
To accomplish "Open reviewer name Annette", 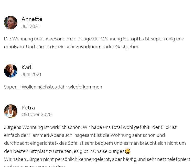I will click(x=32, y=19).
